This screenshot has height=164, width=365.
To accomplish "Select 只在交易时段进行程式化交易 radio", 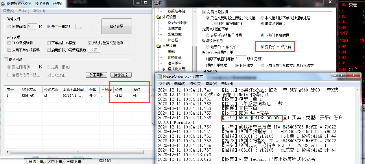I will pyautogui.click(x=208, y=18).
